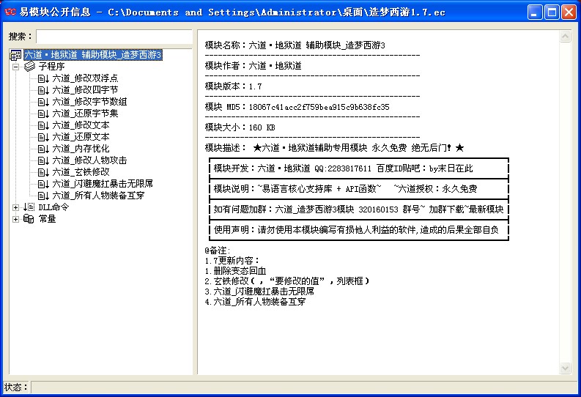This screenshot has height=397, width=581.
Task: Focus the 搜索 search input field
Action: [x=114, y=37]
